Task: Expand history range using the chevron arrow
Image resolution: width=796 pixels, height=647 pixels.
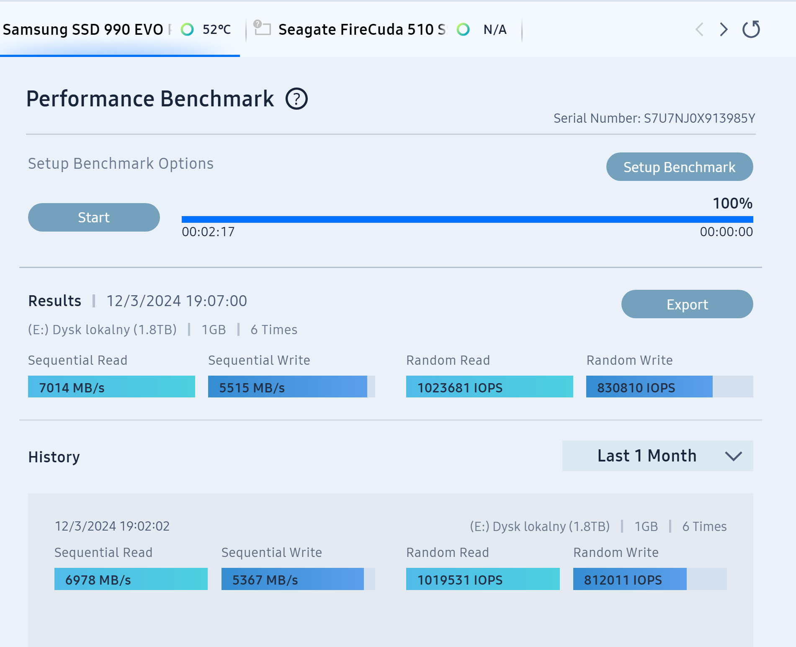Action: (x=734, y=456)
